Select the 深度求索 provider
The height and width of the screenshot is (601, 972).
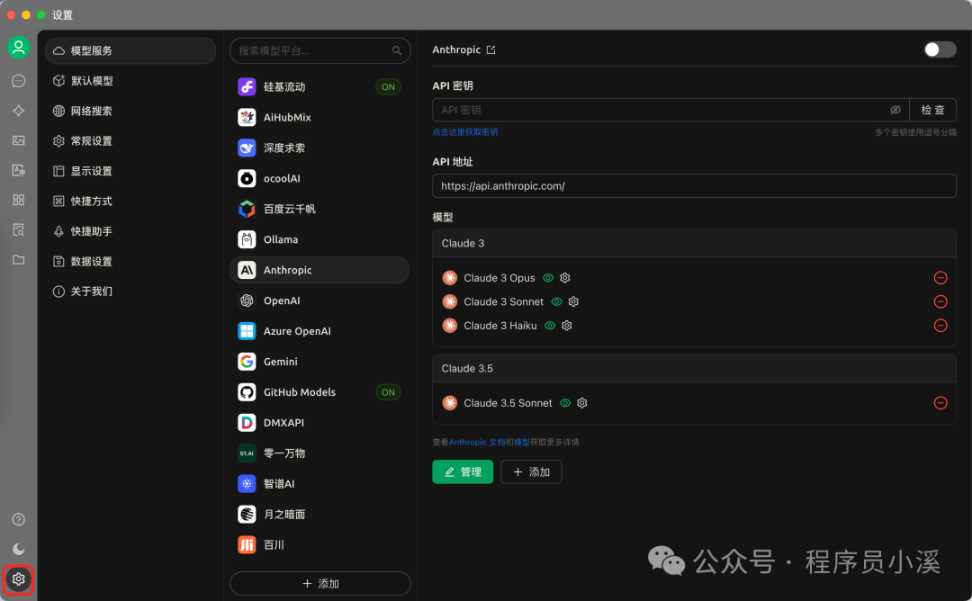(319, 148)
